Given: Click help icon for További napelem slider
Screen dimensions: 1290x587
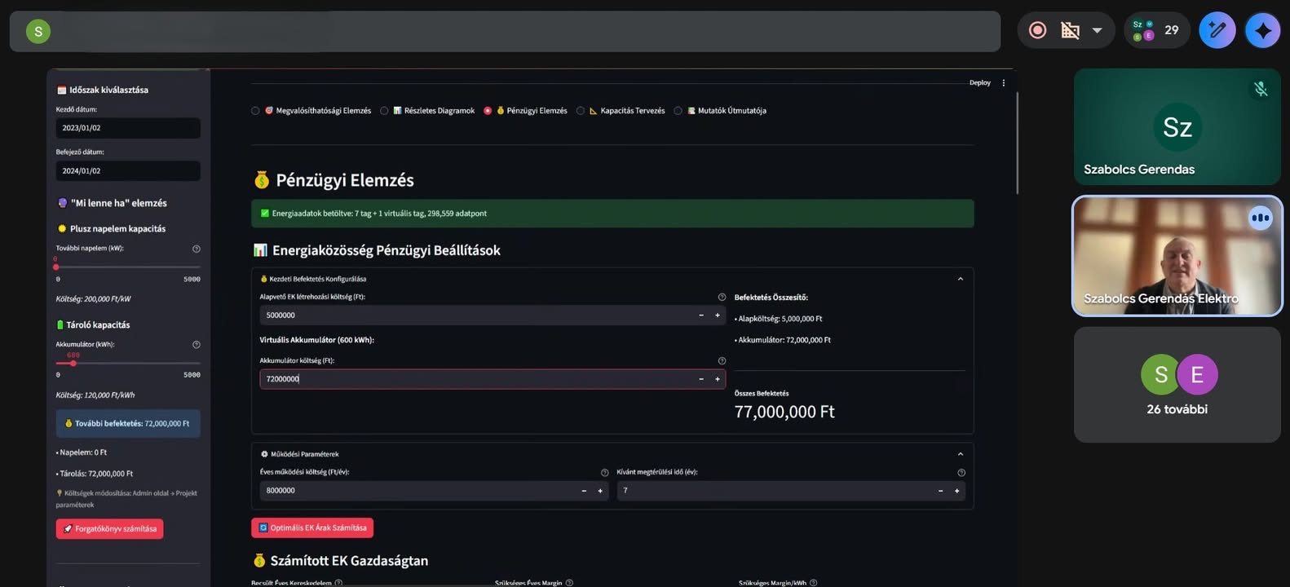Looking at the screenshot, I should [x=196, y=249].
